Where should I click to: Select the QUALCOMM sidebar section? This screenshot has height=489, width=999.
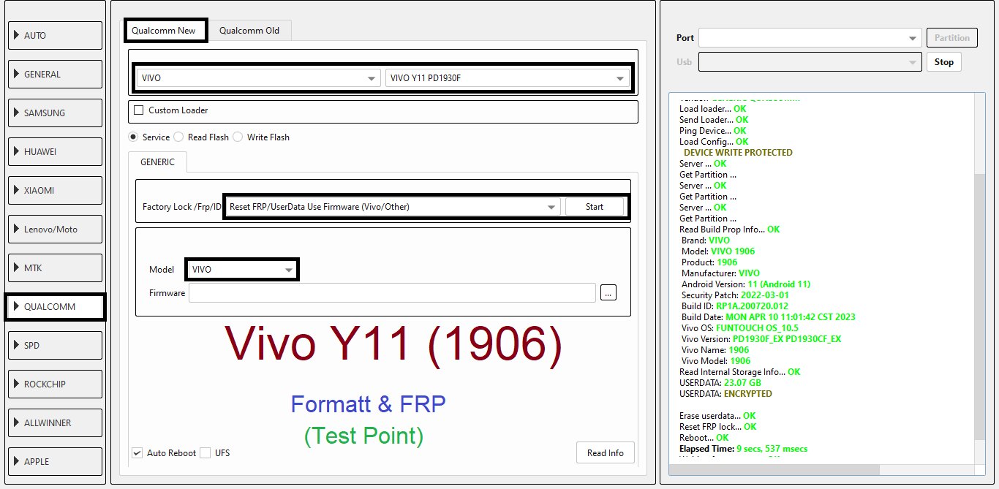(x=56, y=306)
